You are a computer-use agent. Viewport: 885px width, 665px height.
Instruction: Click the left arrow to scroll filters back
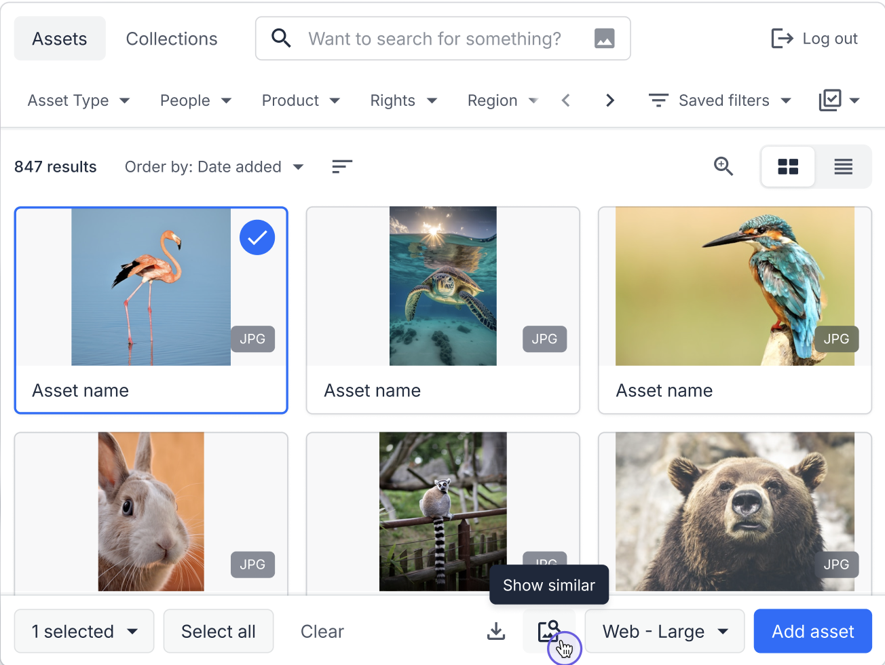[x=566, y=100]
